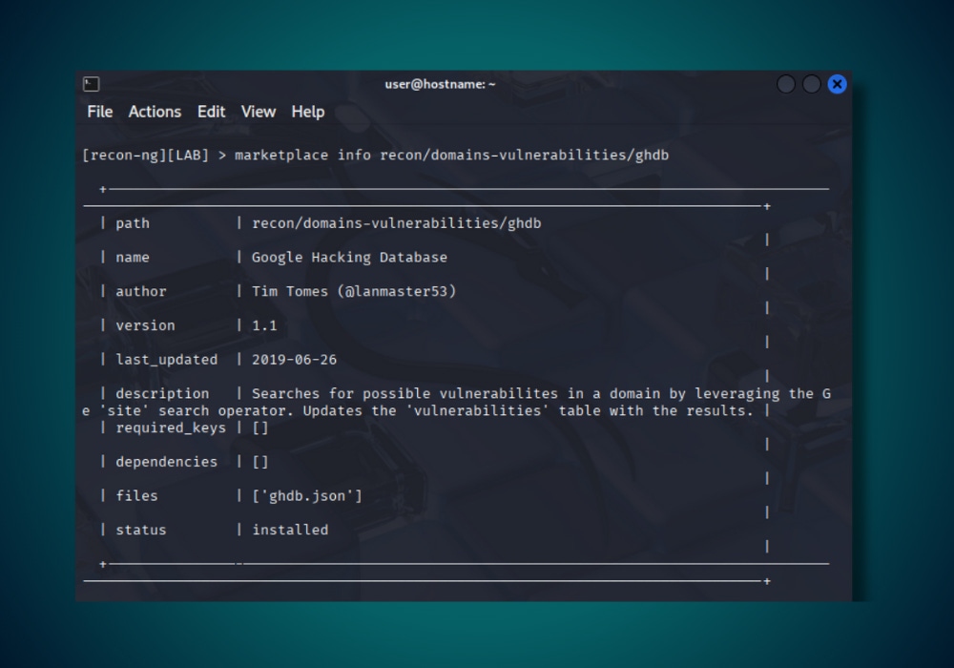Close the terminal with blue X button
954x668 pixels.
pos(838,84)
